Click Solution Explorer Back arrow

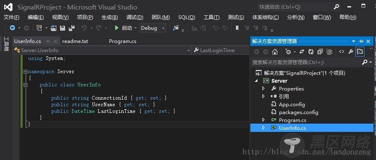257,51
